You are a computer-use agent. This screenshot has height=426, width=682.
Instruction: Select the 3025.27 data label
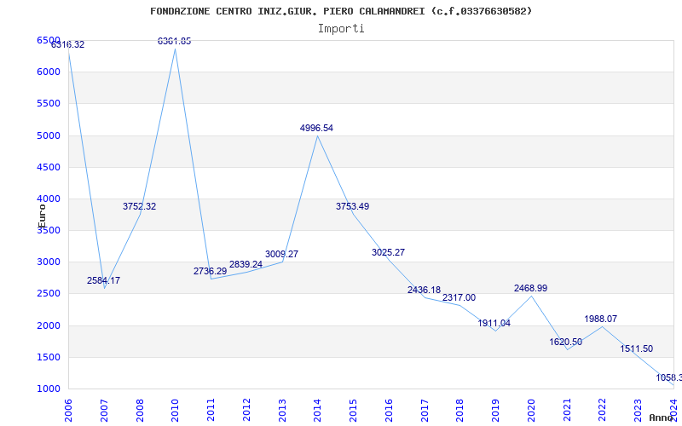[388, 252]
